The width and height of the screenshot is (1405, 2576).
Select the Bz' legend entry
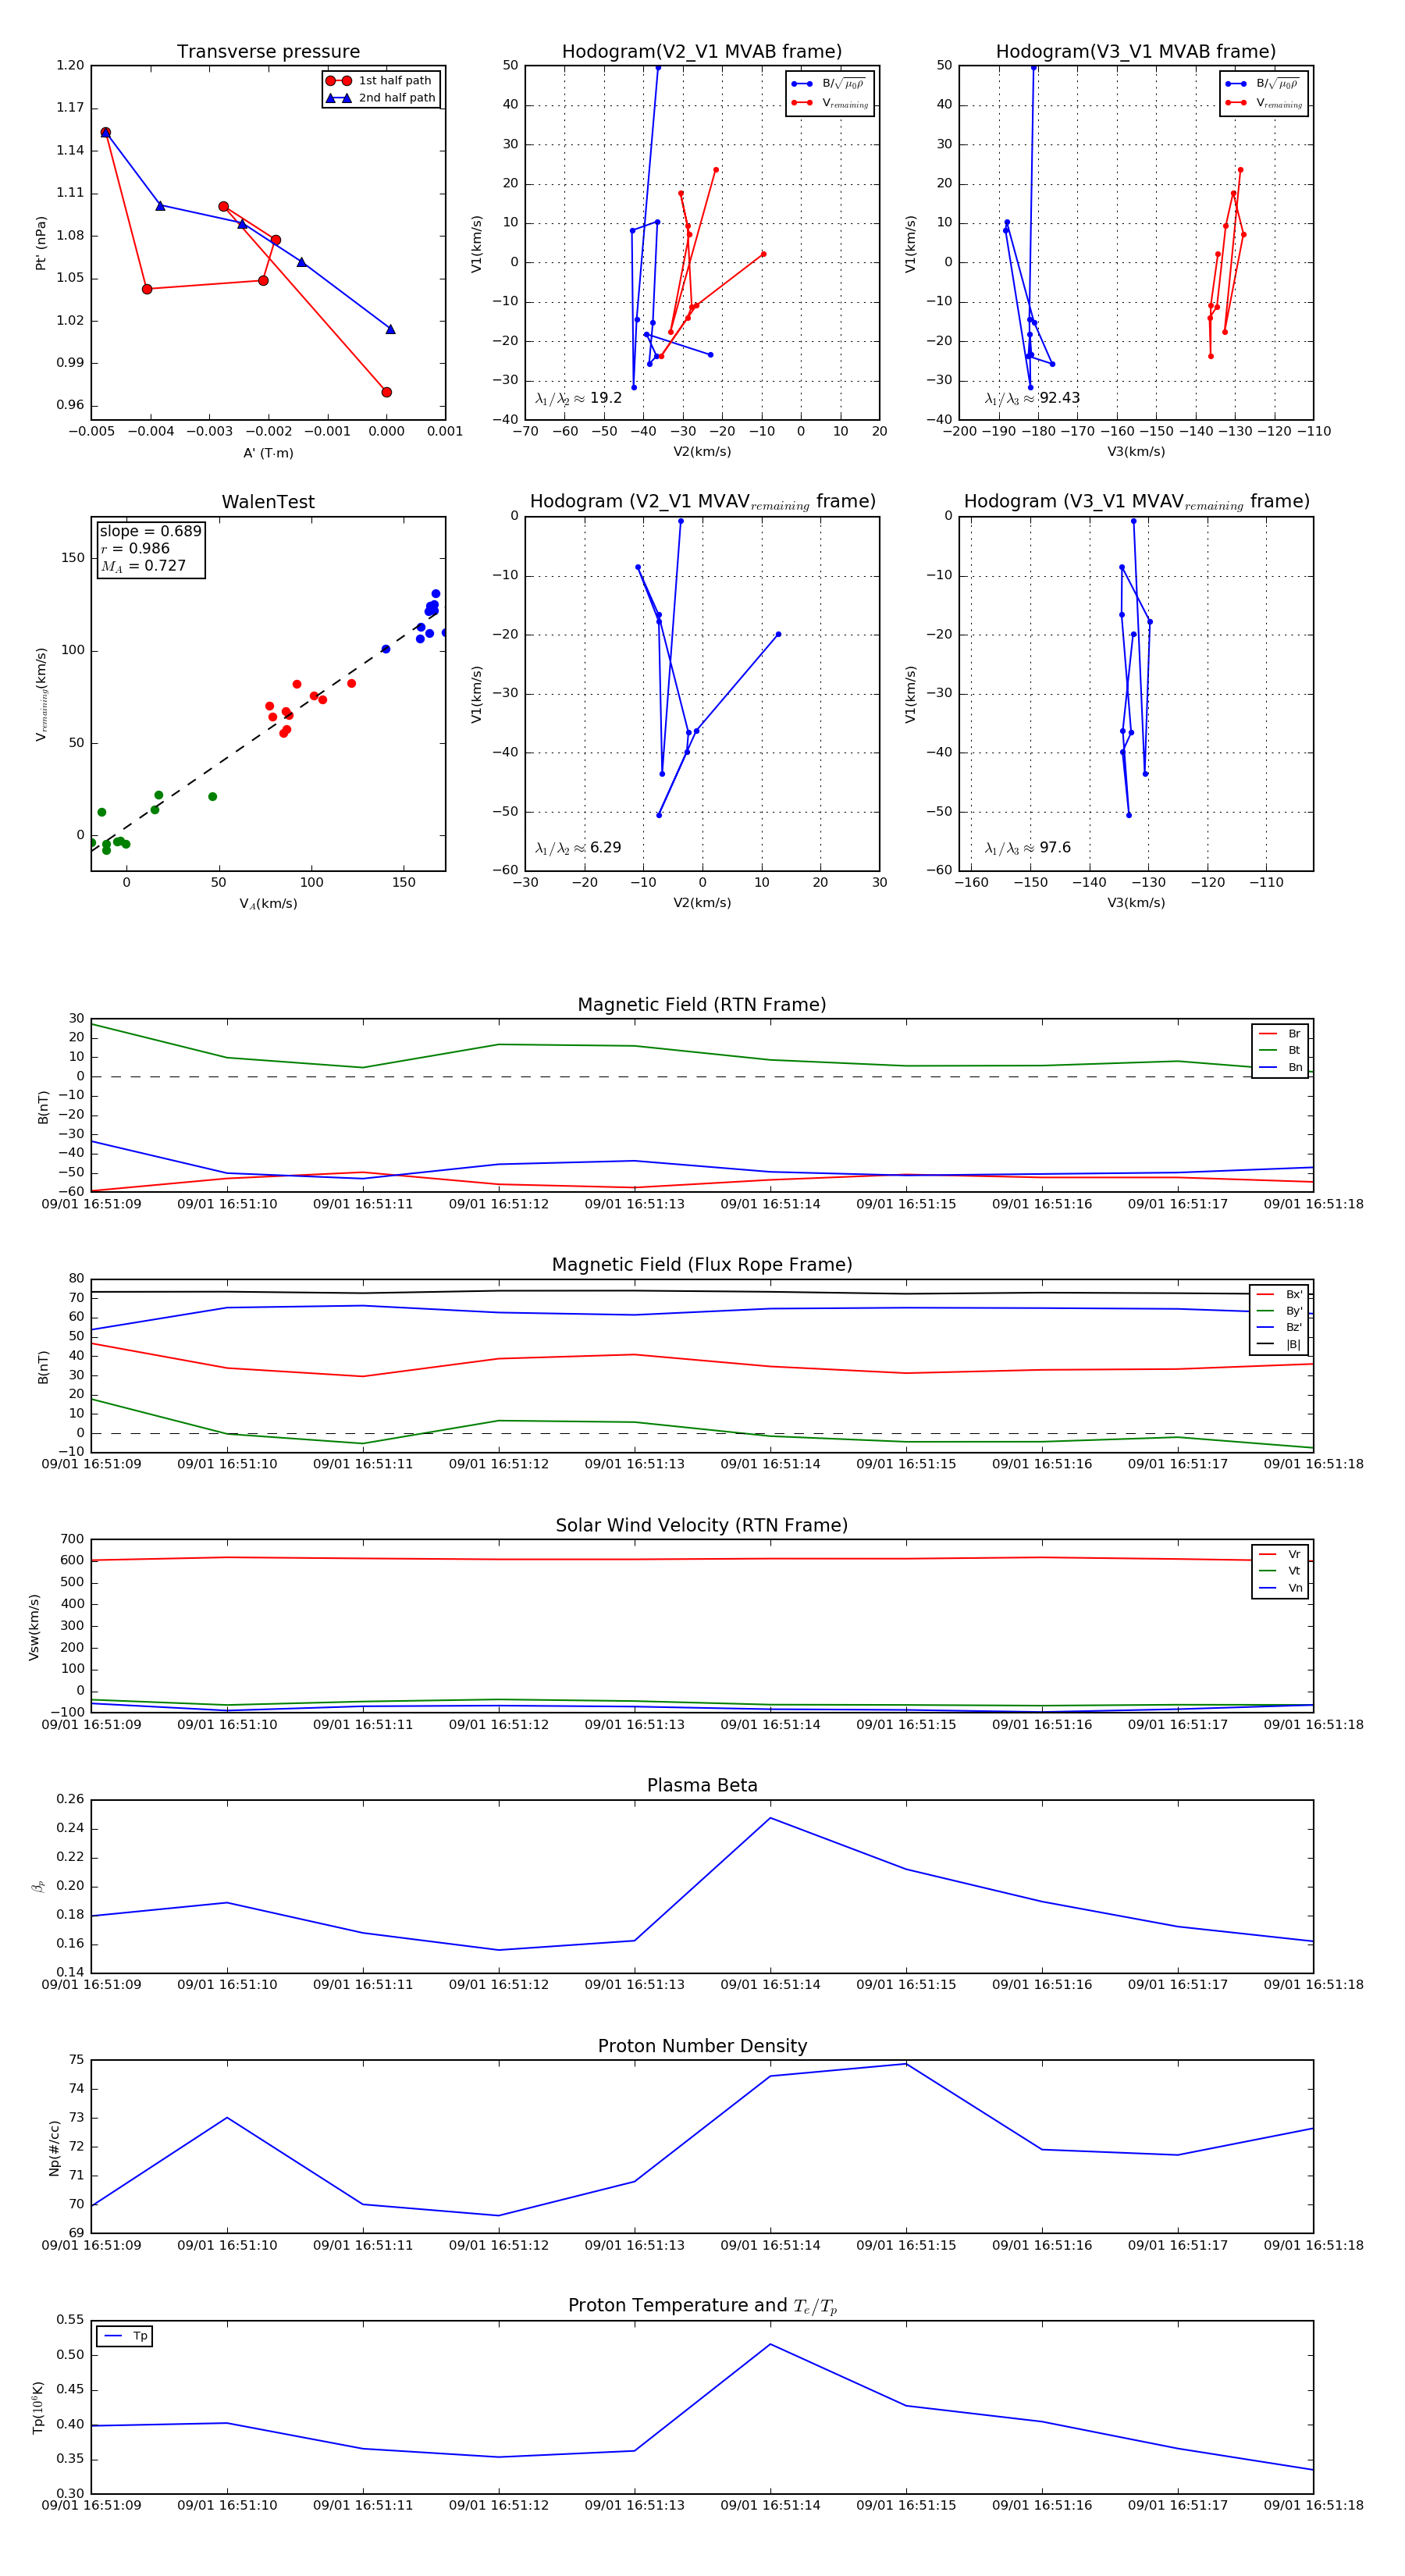coord(1279,1327)
